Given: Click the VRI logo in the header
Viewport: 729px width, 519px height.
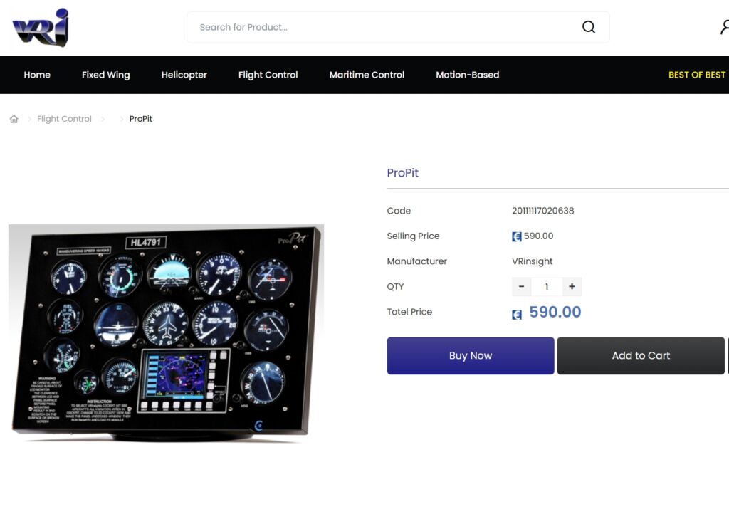Looking at the screenshot, I should (41, 28).
